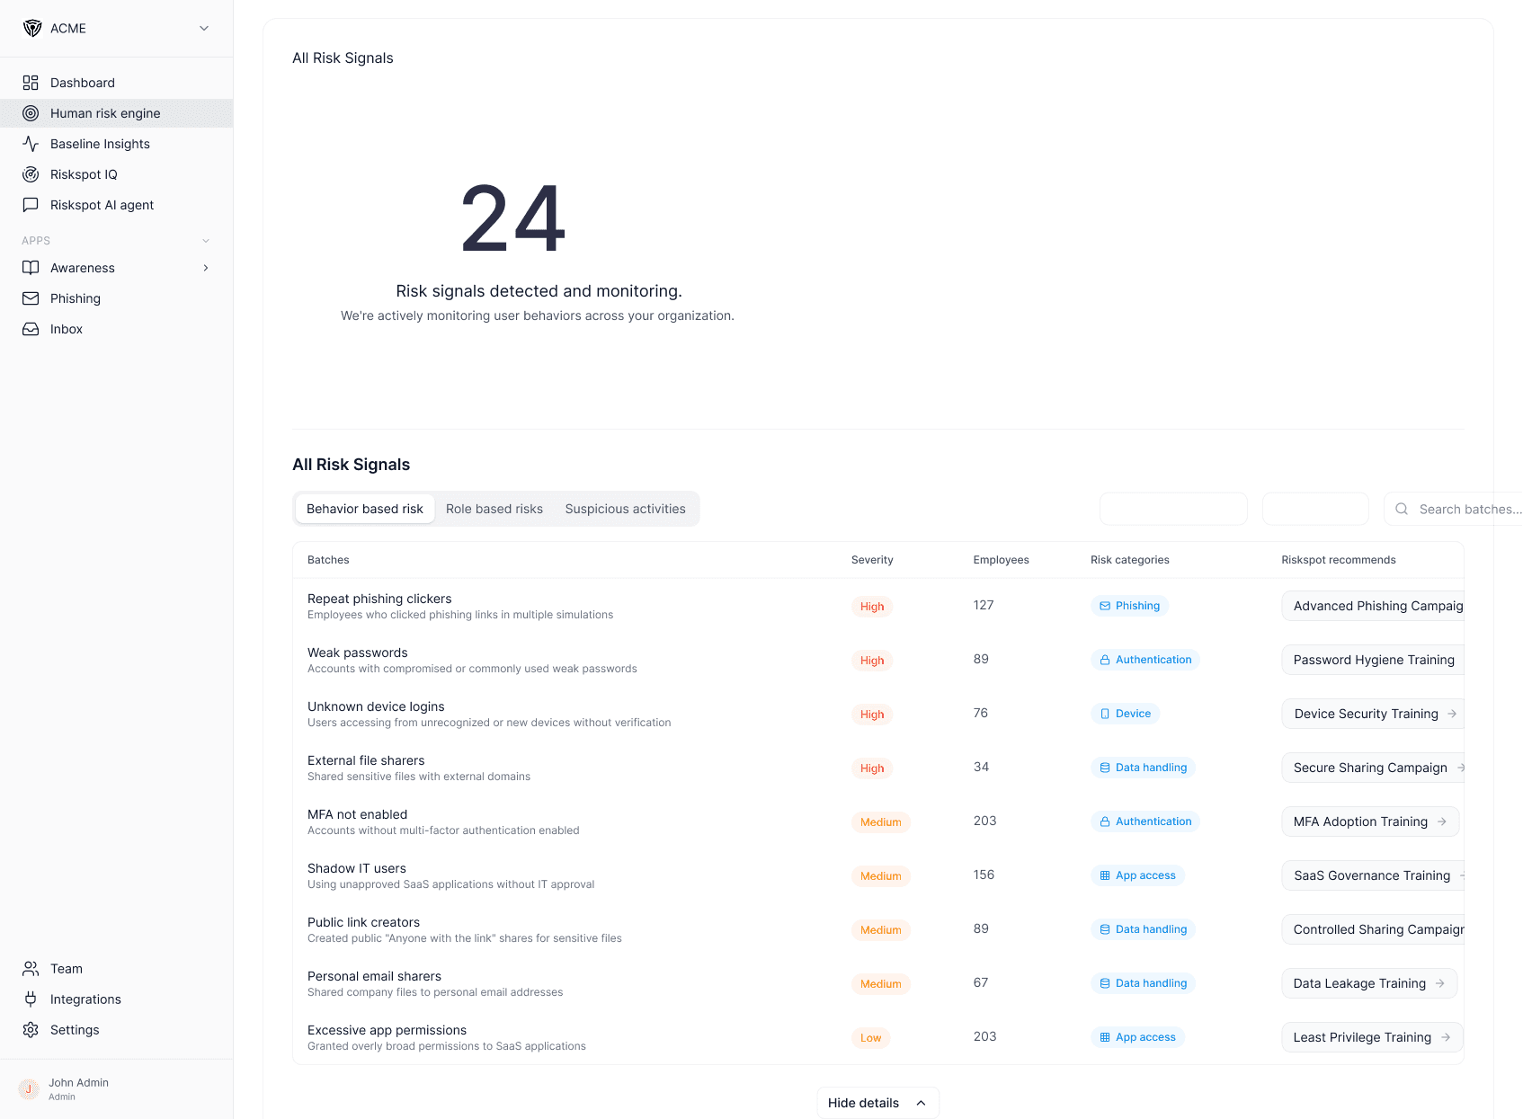The height and width of the screenshot is (1119, 1523).
Task: Open Settings with the gear icon
Action: [31, 1029]
